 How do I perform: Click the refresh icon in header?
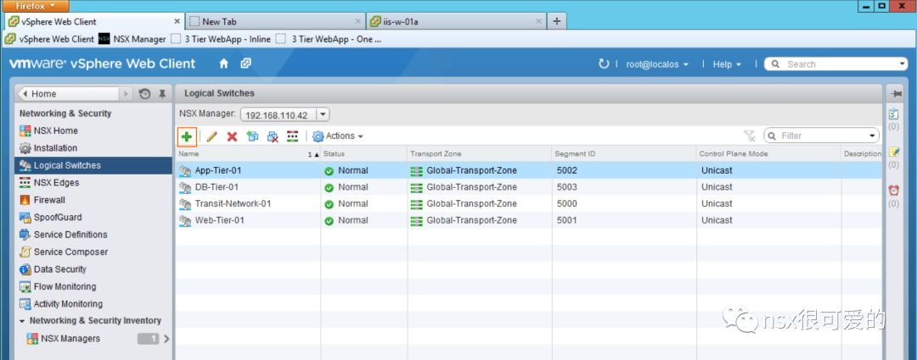pos(604,64)
